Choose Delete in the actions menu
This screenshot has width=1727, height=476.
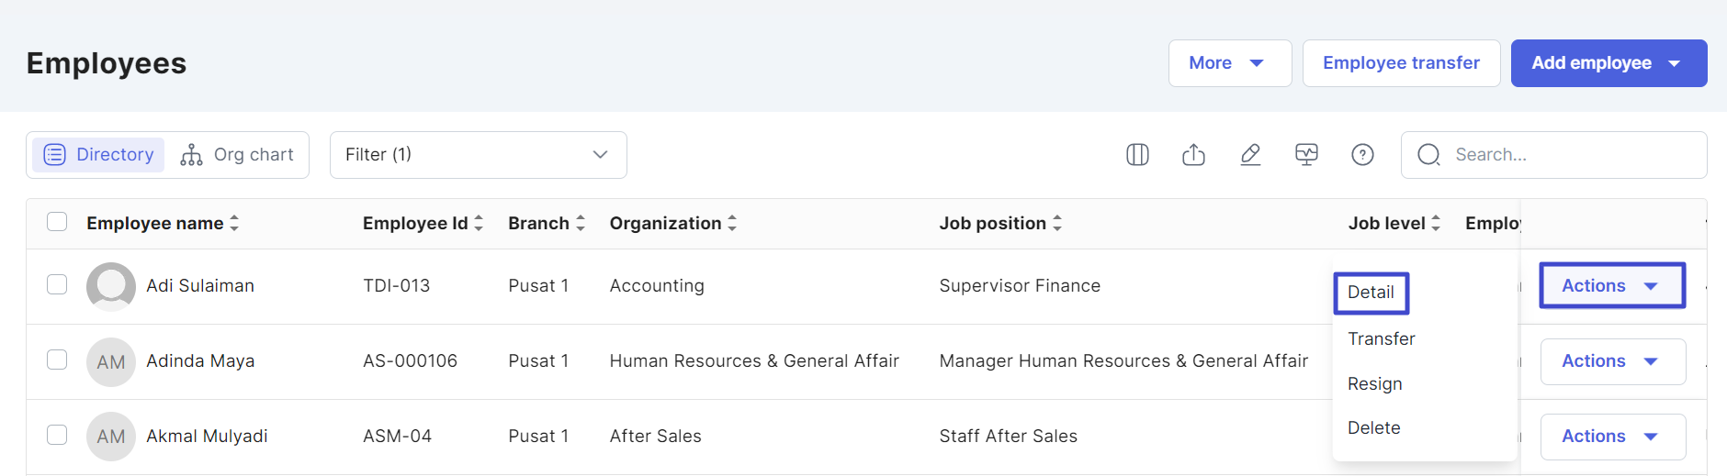(x=1373, y=427)
